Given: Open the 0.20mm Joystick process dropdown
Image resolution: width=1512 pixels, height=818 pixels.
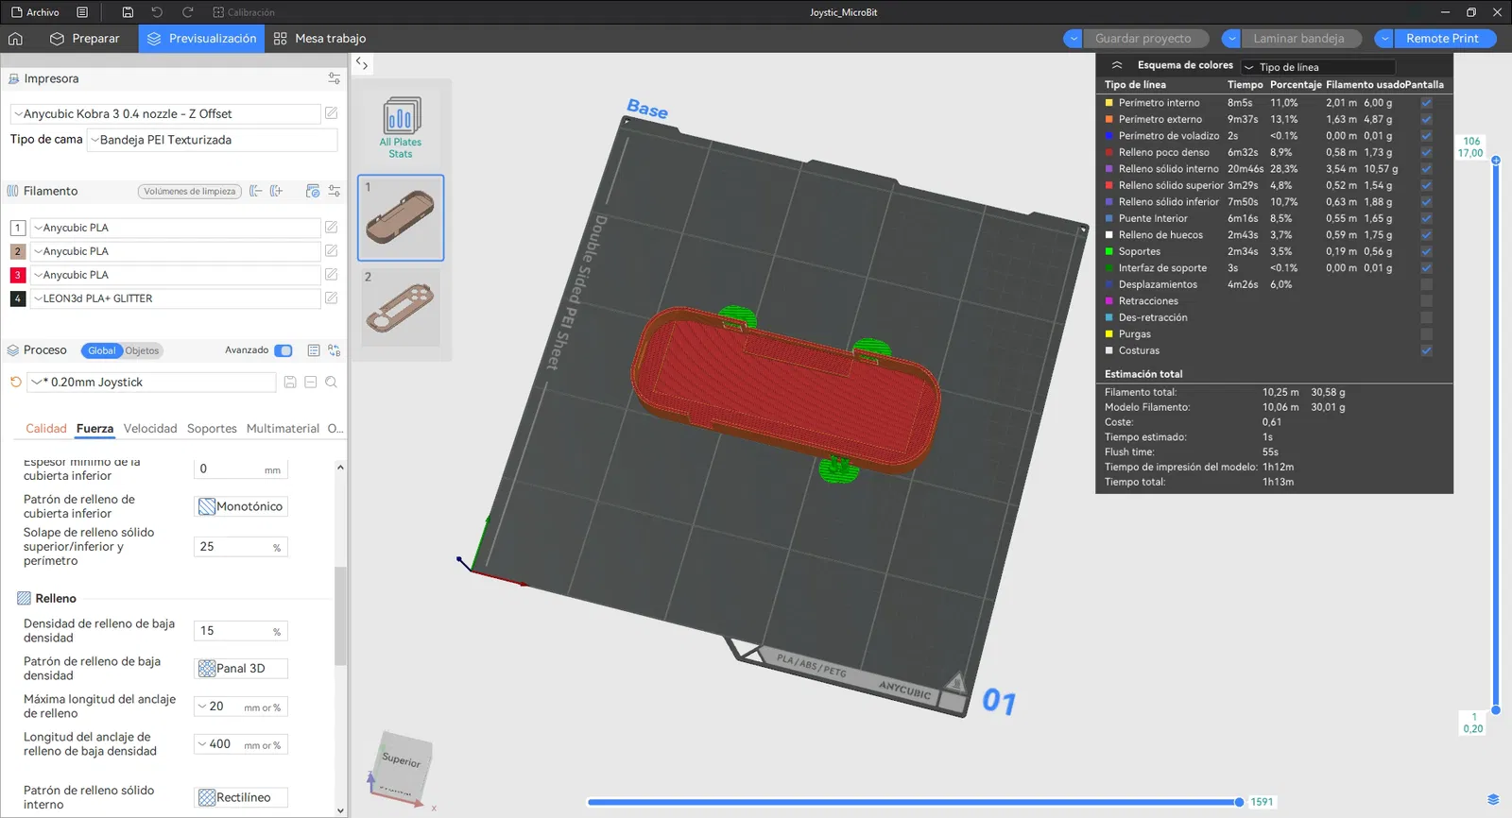Looking at the screenshot, I should pos(152,383).
